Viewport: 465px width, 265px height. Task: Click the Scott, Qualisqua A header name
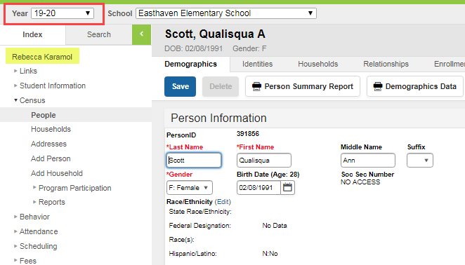[x=215, y=34]
